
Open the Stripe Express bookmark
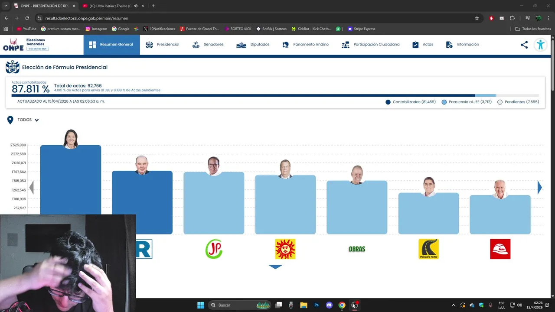361,29
